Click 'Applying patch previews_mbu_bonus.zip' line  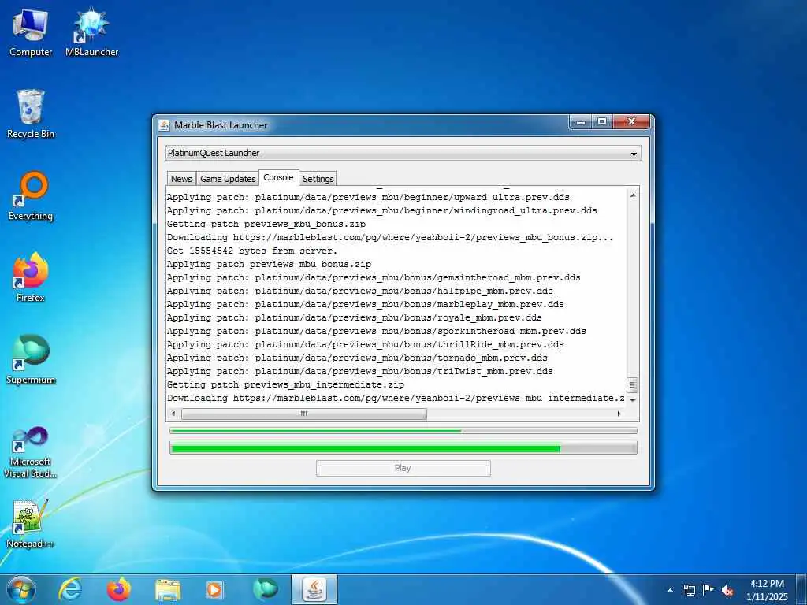(x=270, y=264)
